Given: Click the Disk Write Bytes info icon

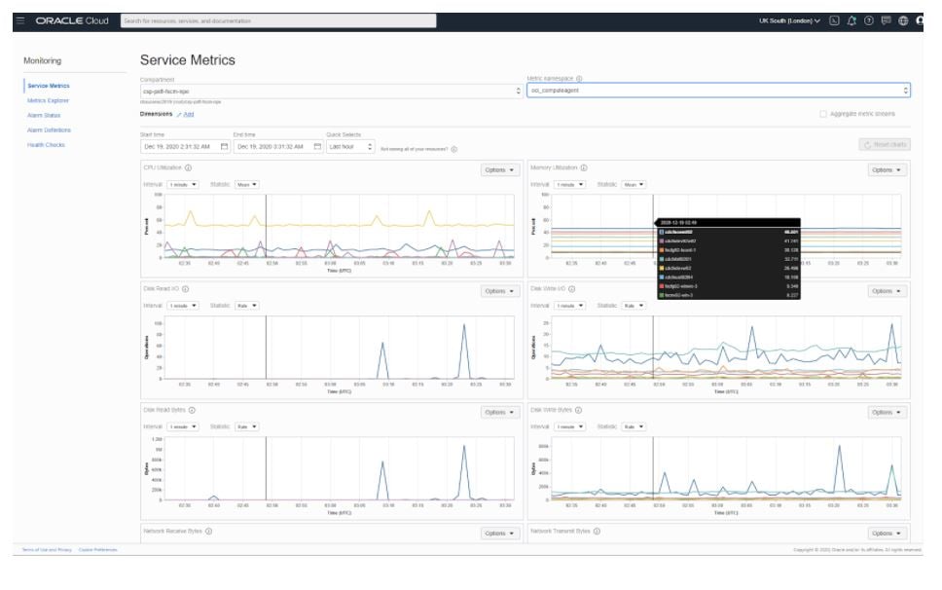Looking at the screenshot, I should (579, 410).
